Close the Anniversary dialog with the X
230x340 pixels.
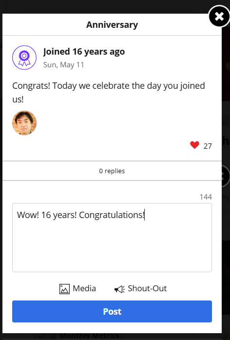(219, 16)
